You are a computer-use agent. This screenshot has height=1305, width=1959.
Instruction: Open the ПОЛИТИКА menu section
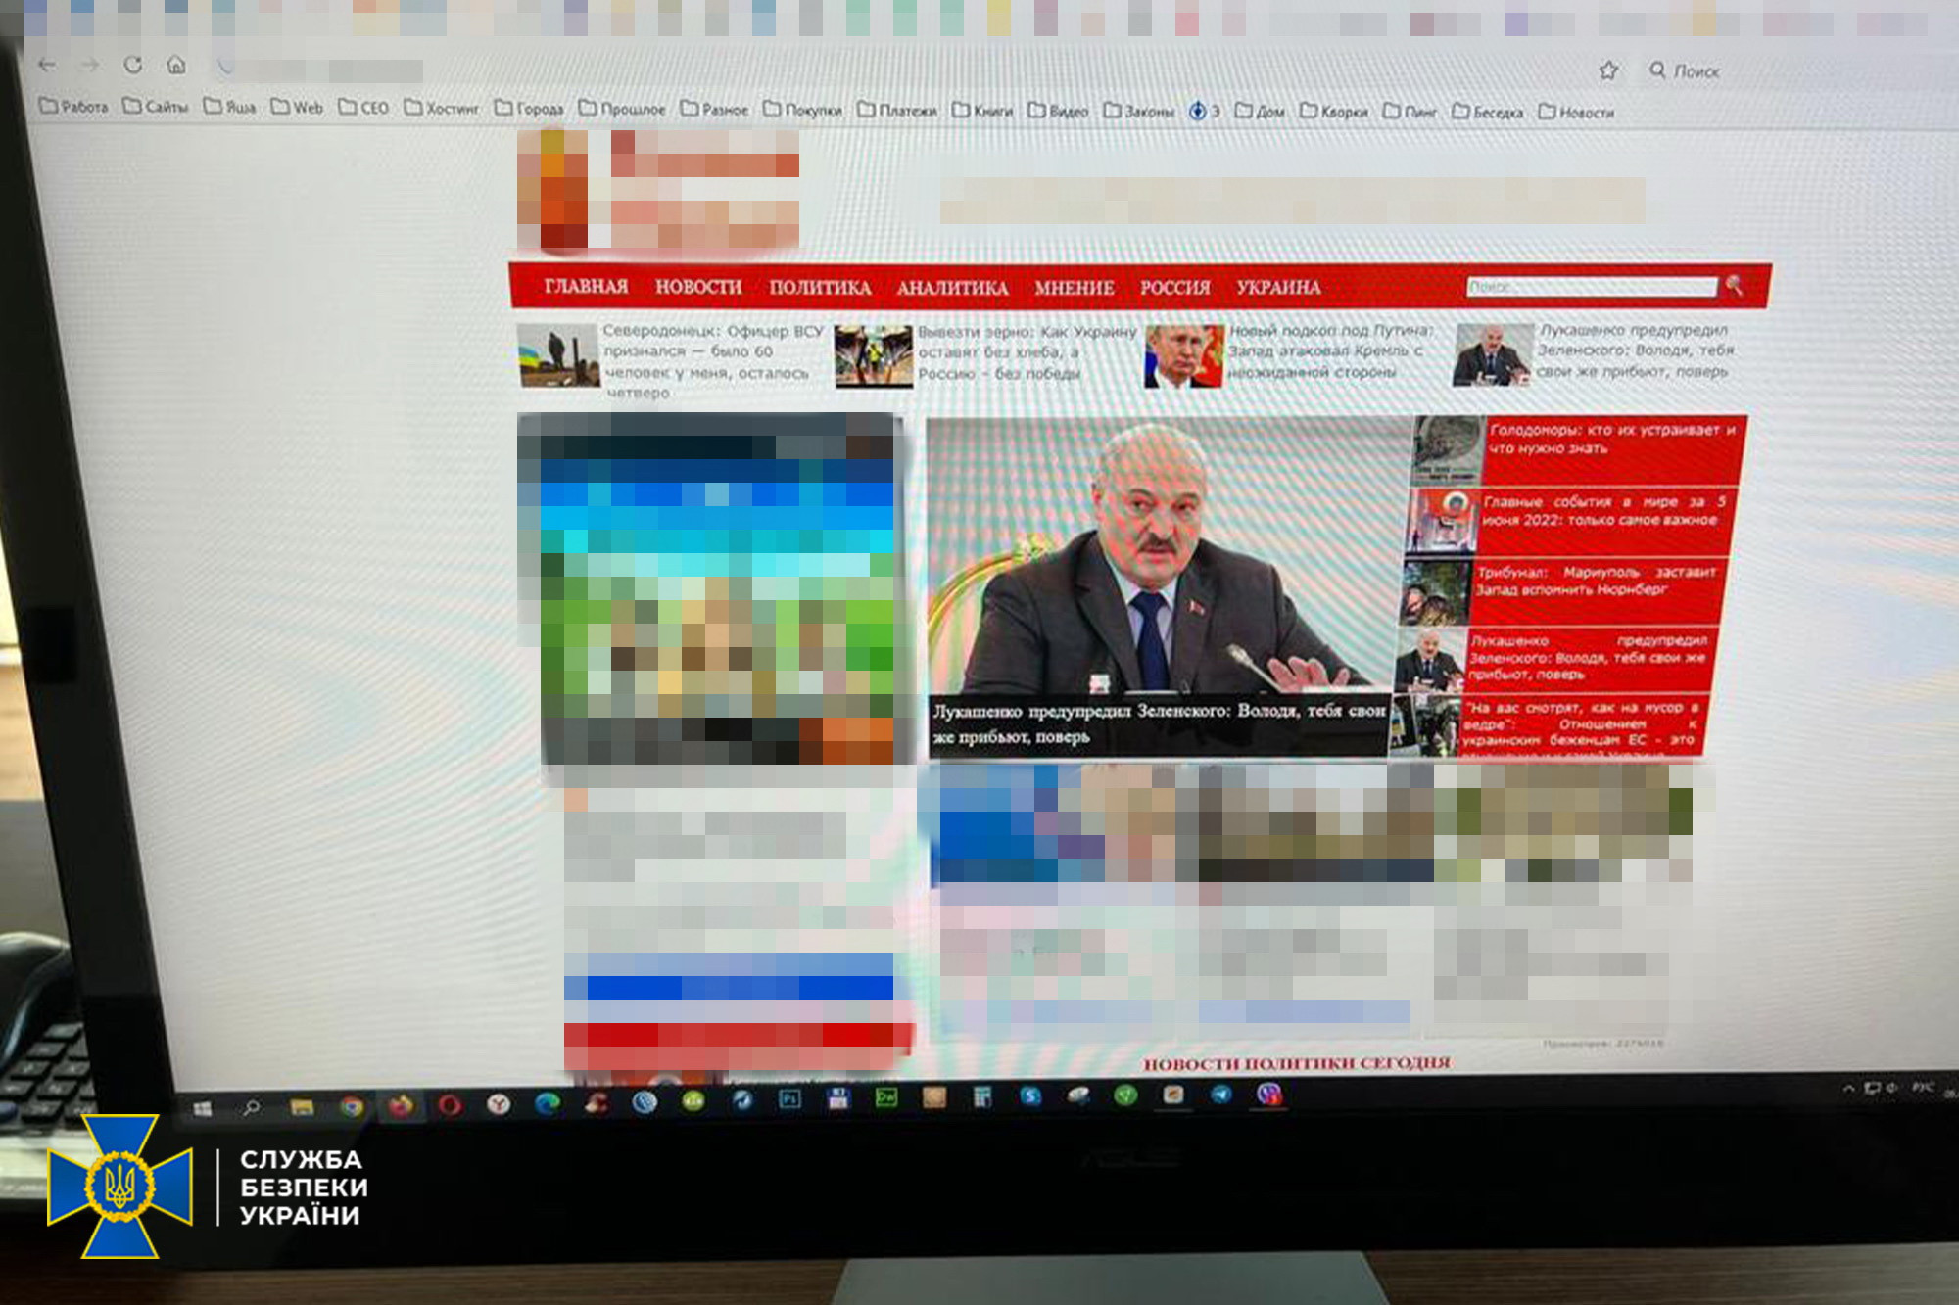click(820, 288)
